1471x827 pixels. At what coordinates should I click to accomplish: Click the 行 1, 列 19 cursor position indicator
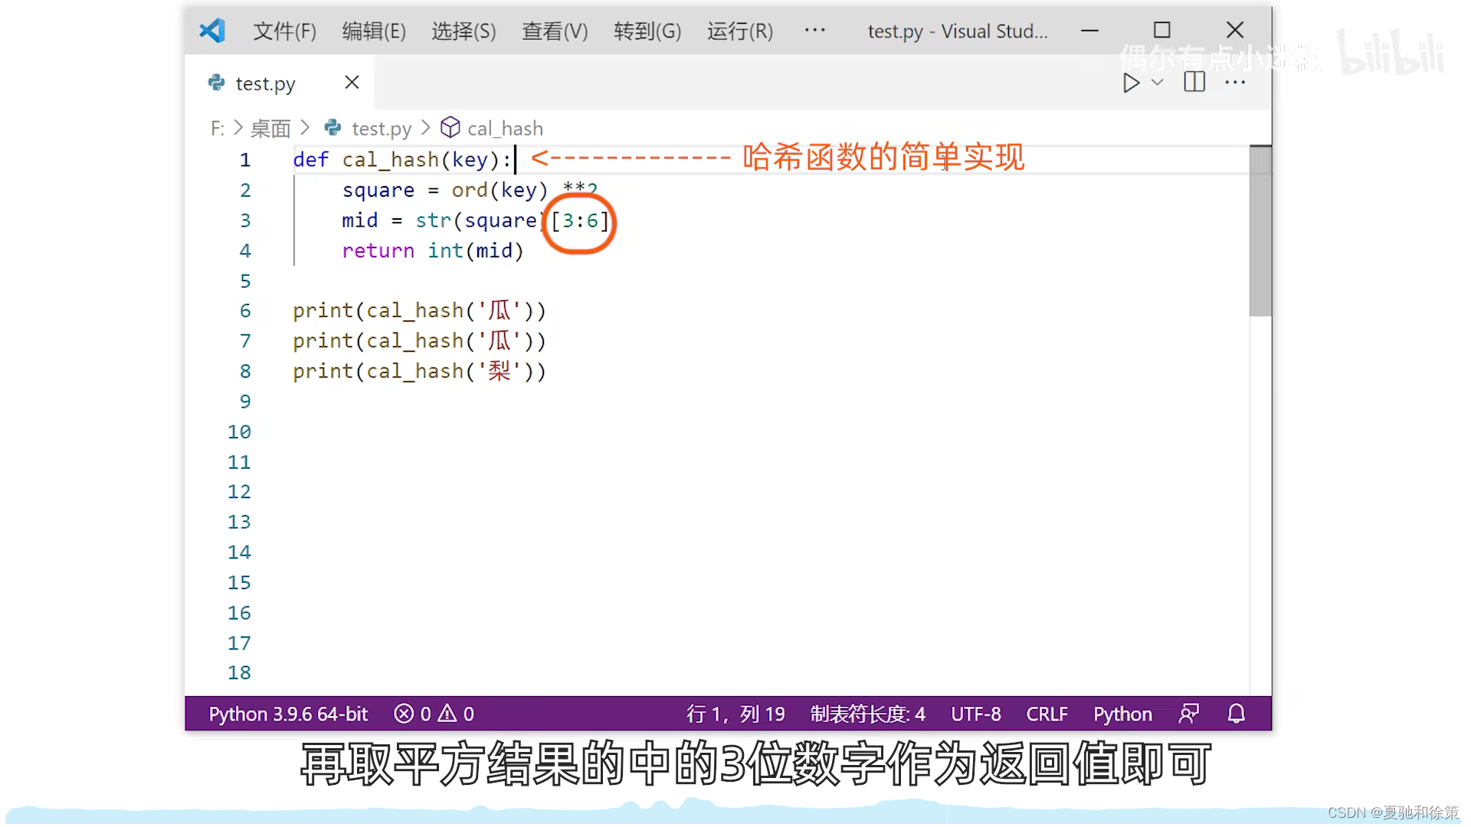[735, 714]
